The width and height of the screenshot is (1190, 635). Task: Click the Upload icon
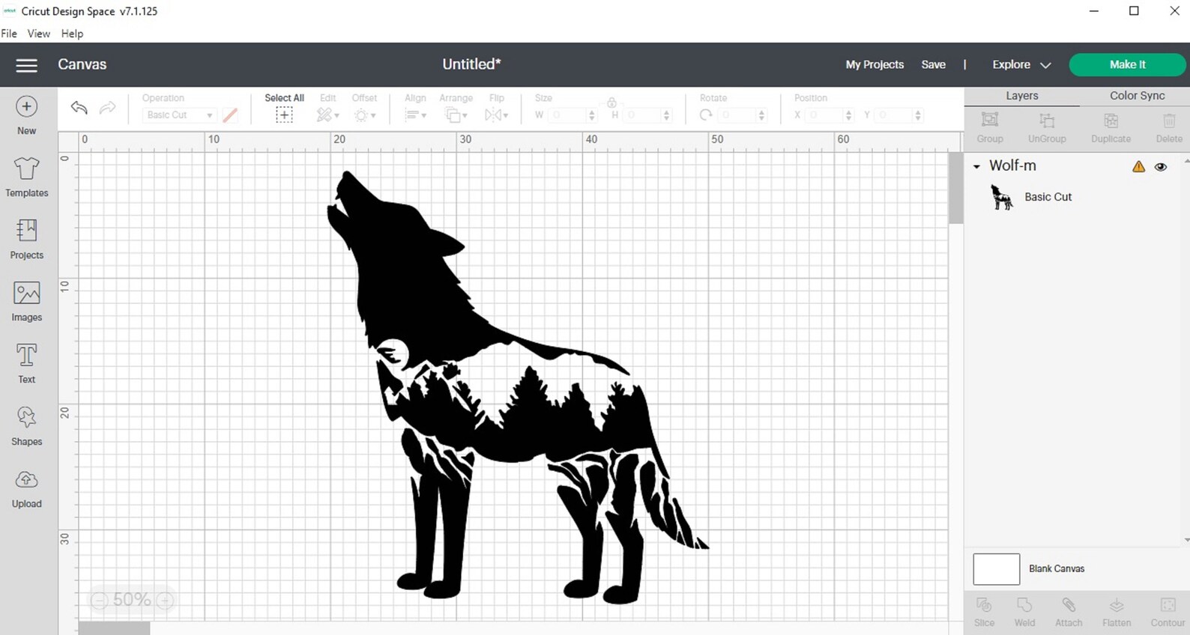tap(26, 479)
